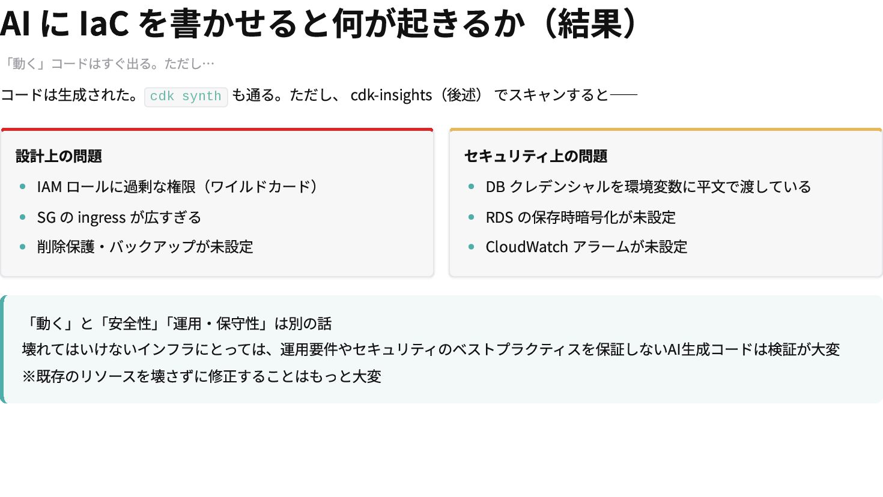Click bullet dot beside RDS の保存時暗号化 item

pos(471,217)
